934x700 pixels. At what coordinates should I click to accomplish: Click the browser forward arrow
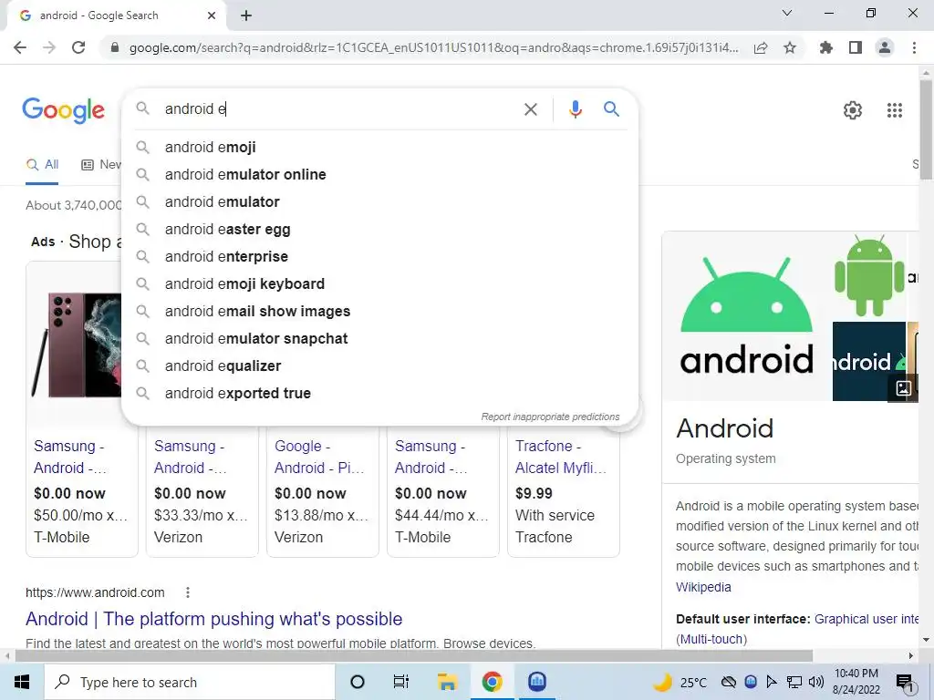click(49, 47)
